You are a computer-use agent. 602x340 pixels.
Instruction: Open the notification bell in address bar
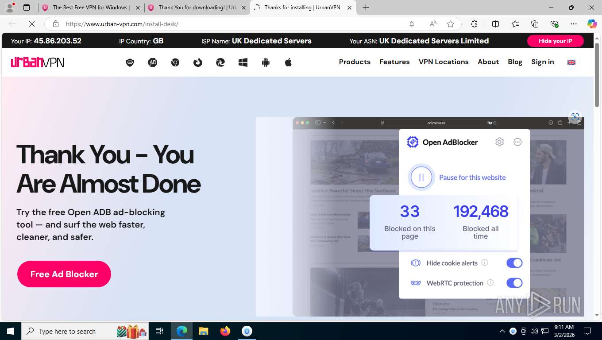click(x=412, y=24)
